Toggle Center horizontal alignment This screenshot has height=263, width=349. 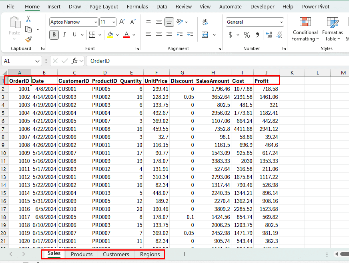tap(159, 35)
